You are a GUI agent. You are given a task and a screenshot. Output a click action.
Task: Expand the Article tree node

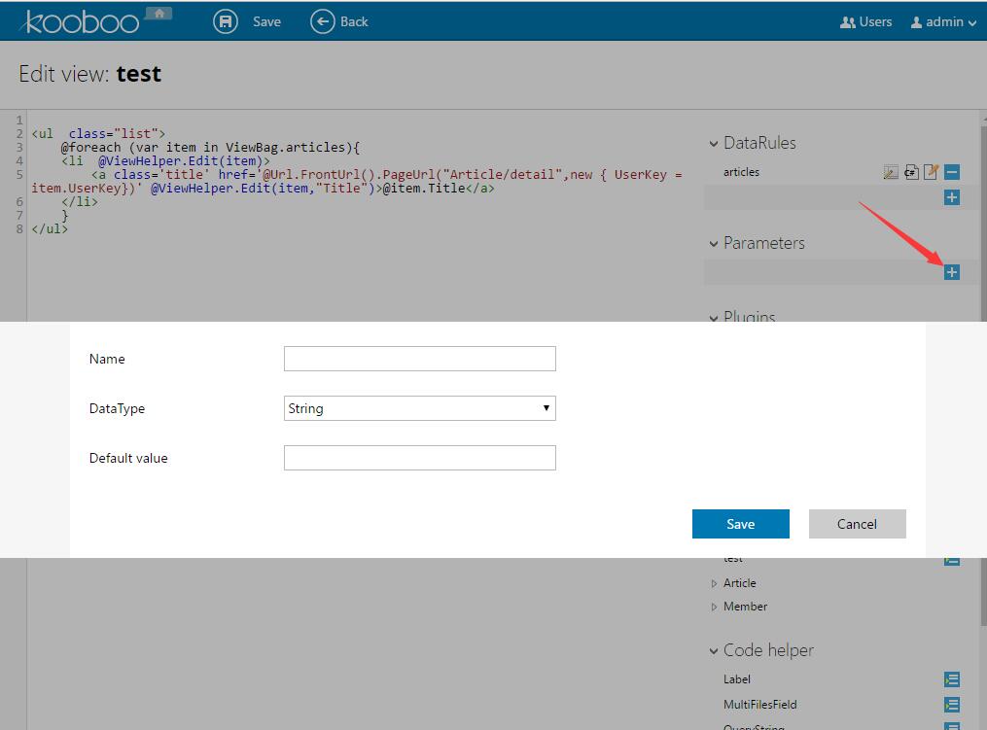714,583
